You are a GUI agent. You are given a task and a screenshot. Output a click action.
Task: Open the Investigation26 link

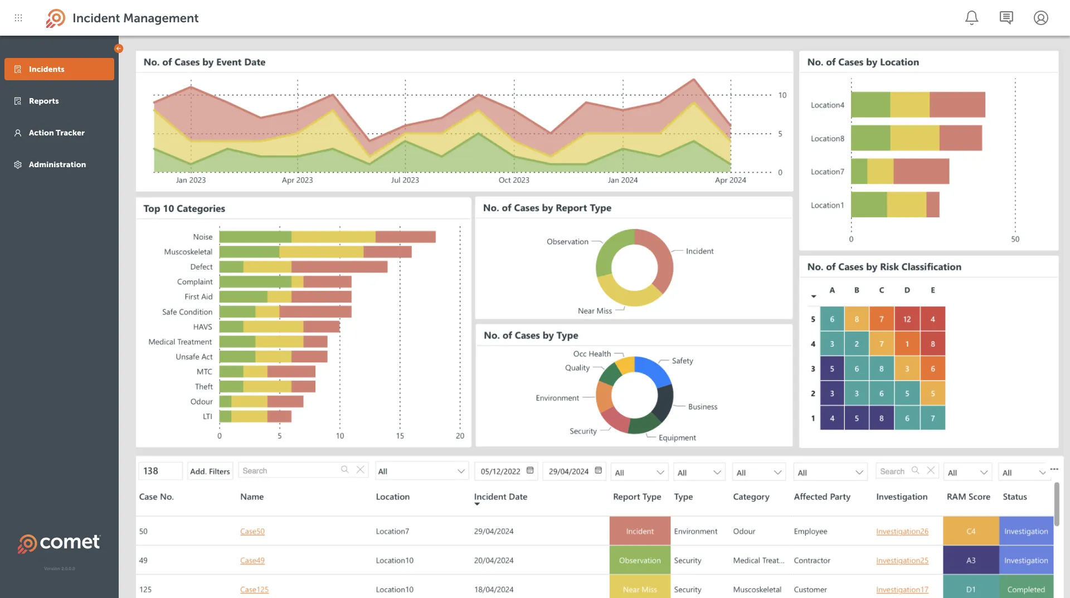pos(902,531)
